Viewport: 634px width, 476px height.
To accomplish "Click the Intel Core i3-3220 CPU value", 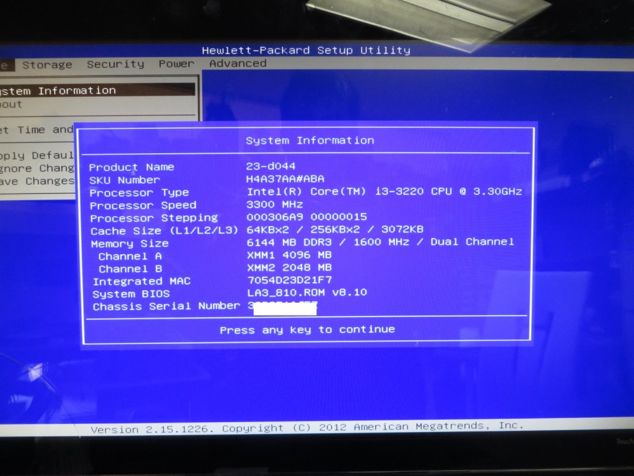I will click(x=384, y=191).
